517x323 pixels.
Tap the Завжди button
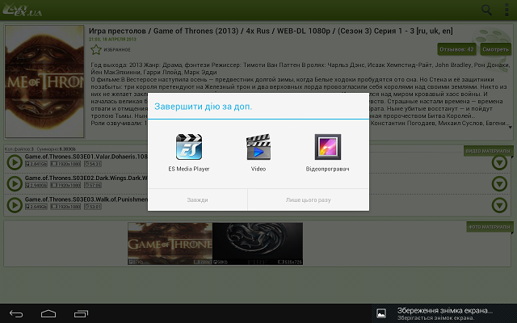[197, 199]
